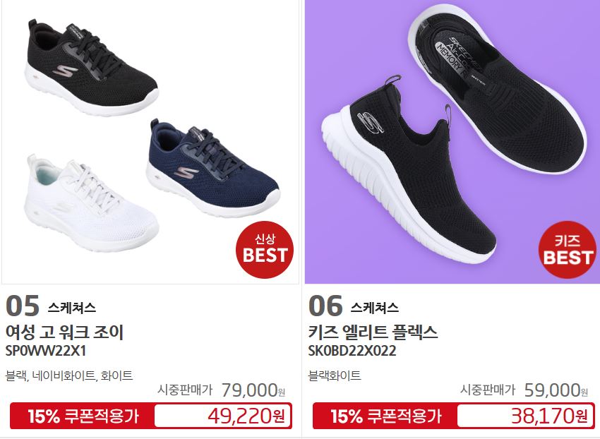
Task: Click the red 신상 BEST badge
Action: tap(265, 250)
